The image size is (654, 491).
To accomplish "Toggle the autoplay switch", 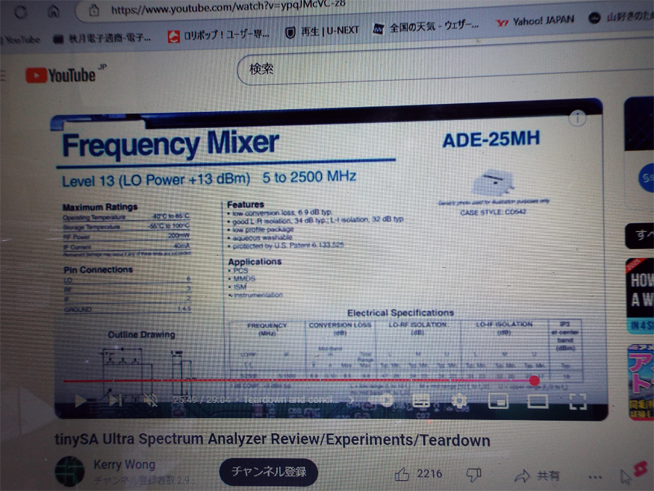I will 384,400.
